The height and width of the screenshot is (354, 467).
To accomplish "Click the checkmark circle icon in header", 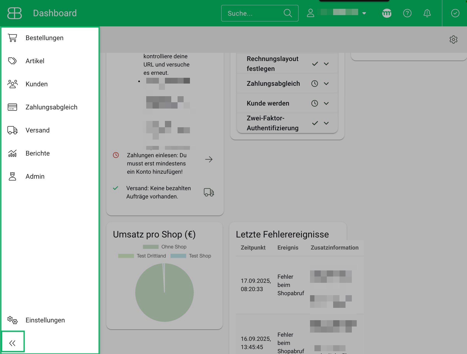I will (455, 13).
